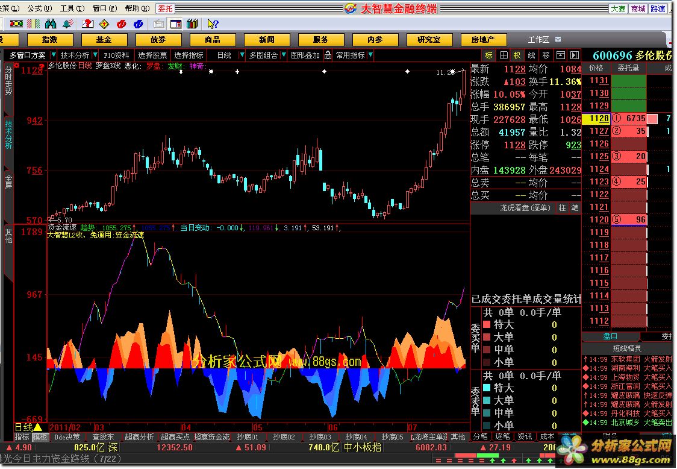Click the envelope with question mark icon

tap(87, 24)
